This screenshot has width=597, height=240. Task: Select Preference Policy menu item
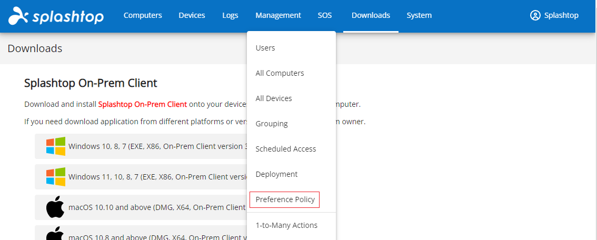(285, 199)
